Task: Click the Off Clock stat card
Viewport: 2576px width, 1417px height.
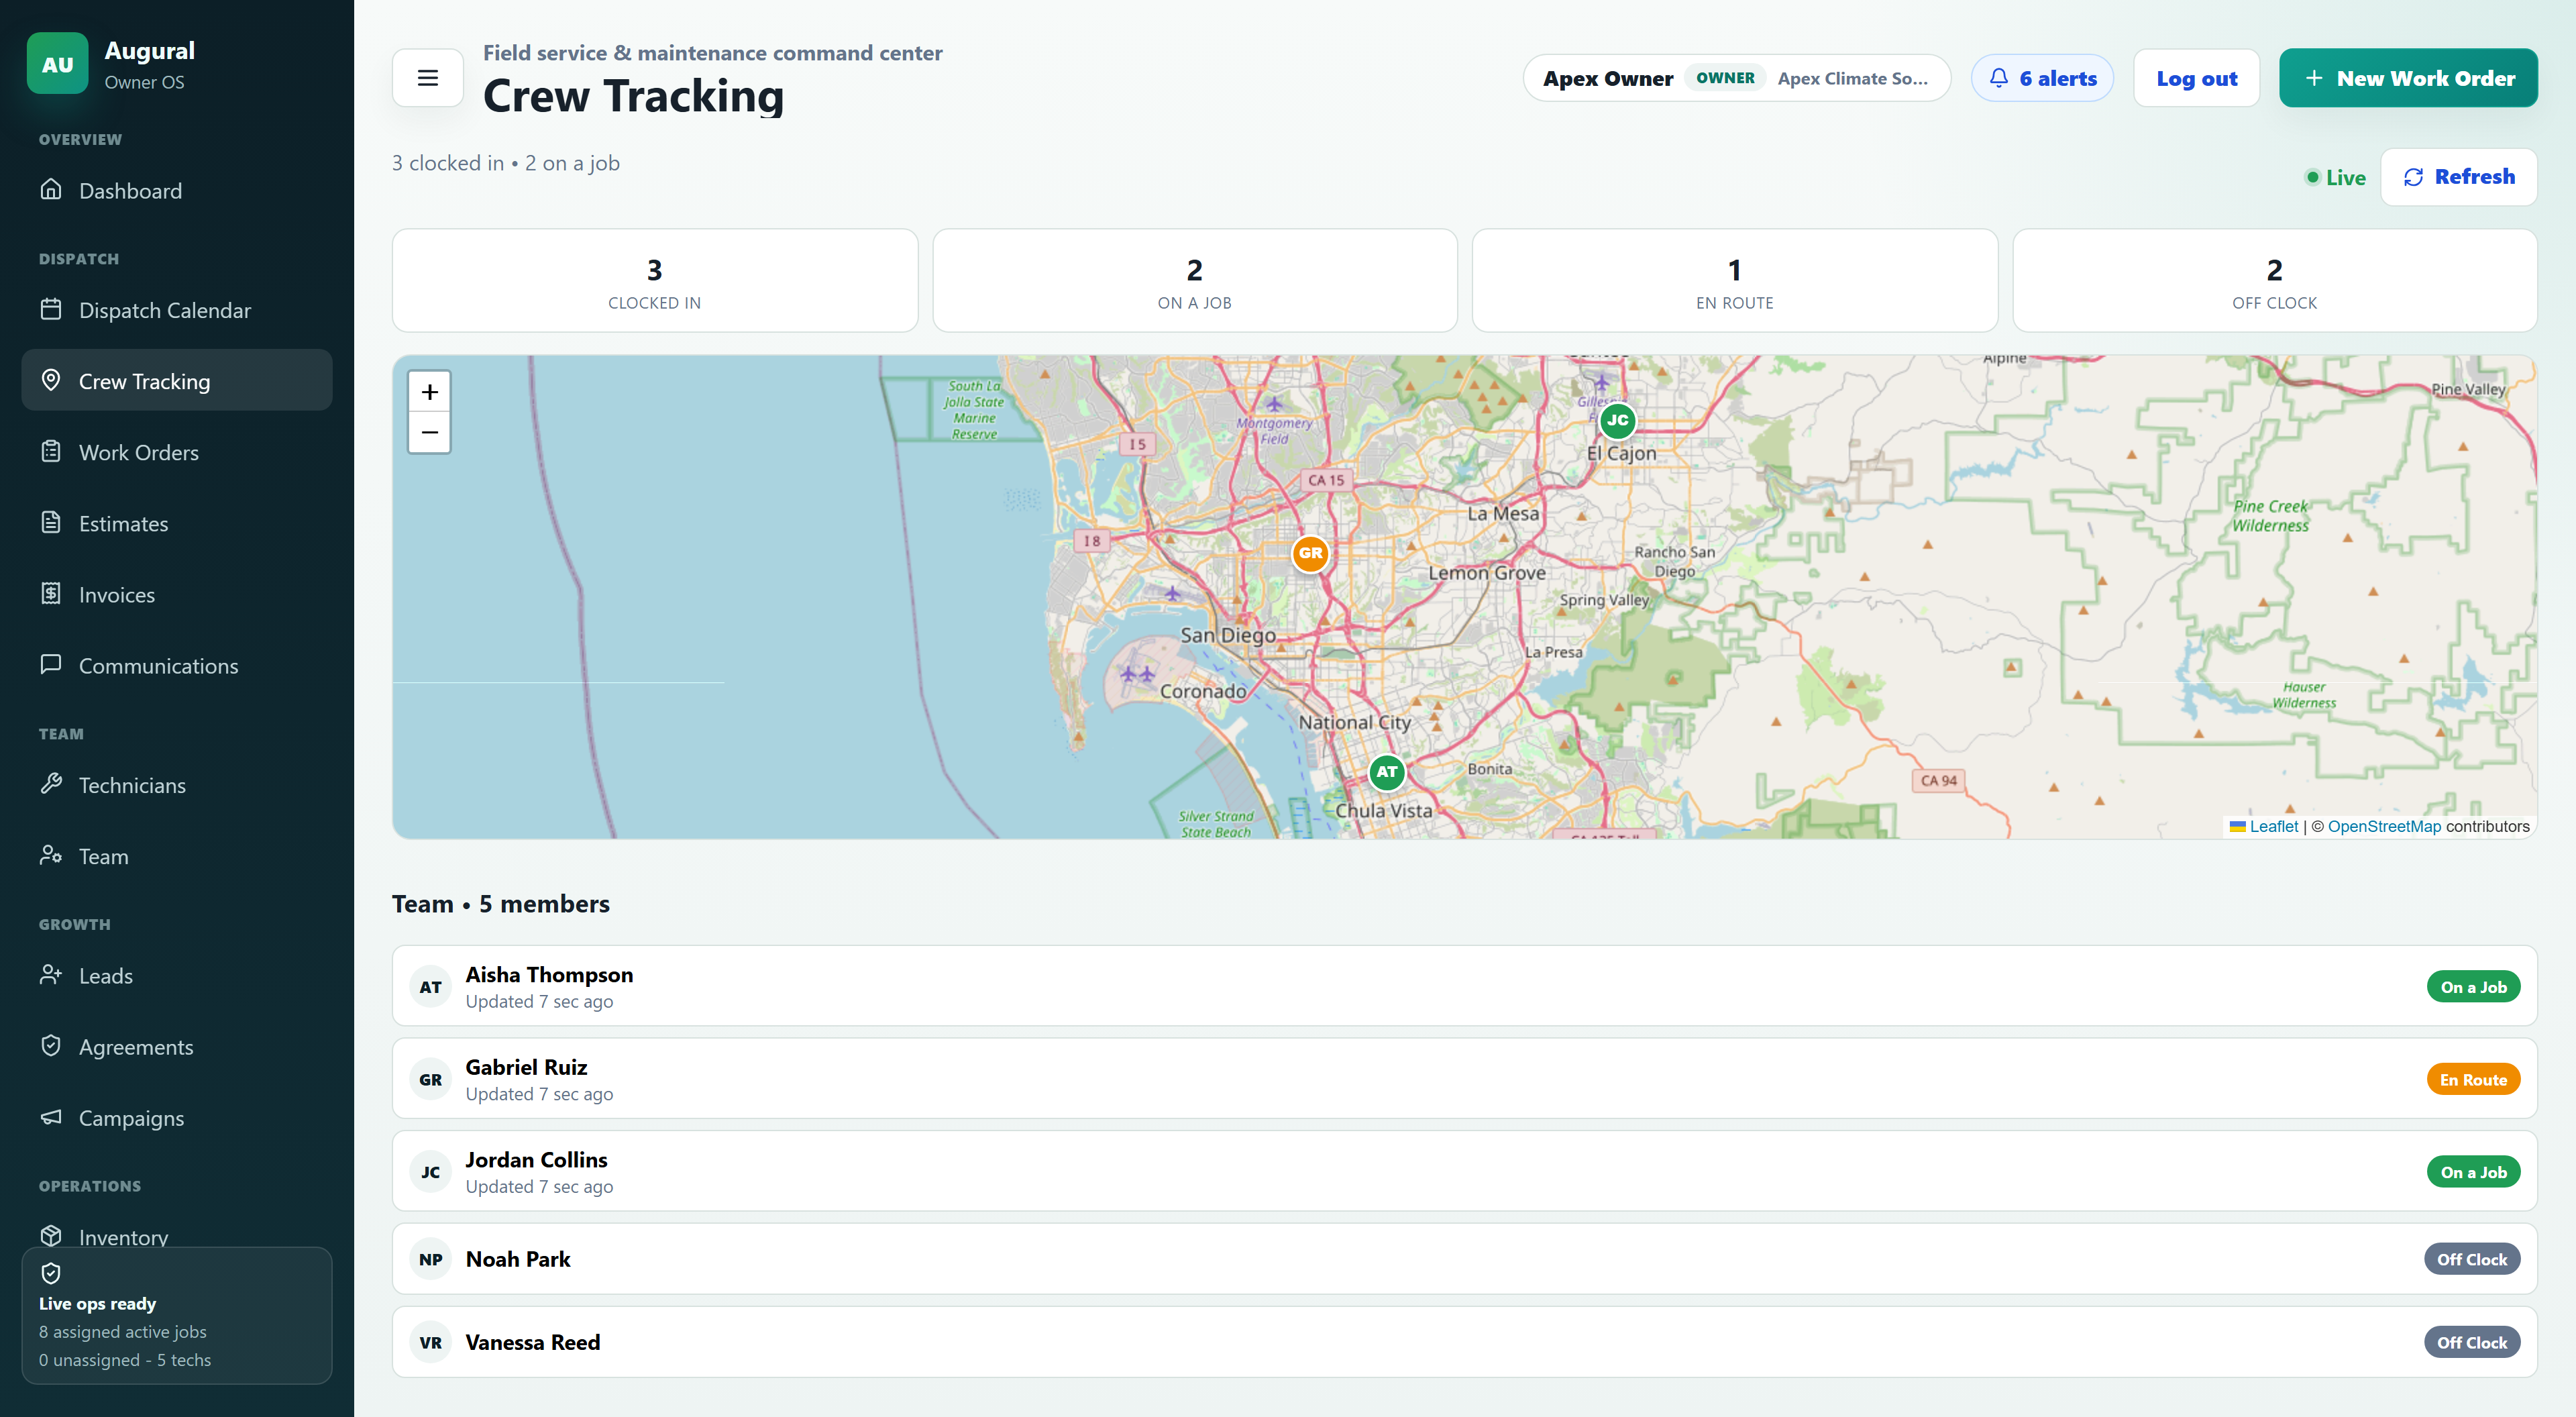Action: [2274, 281]
